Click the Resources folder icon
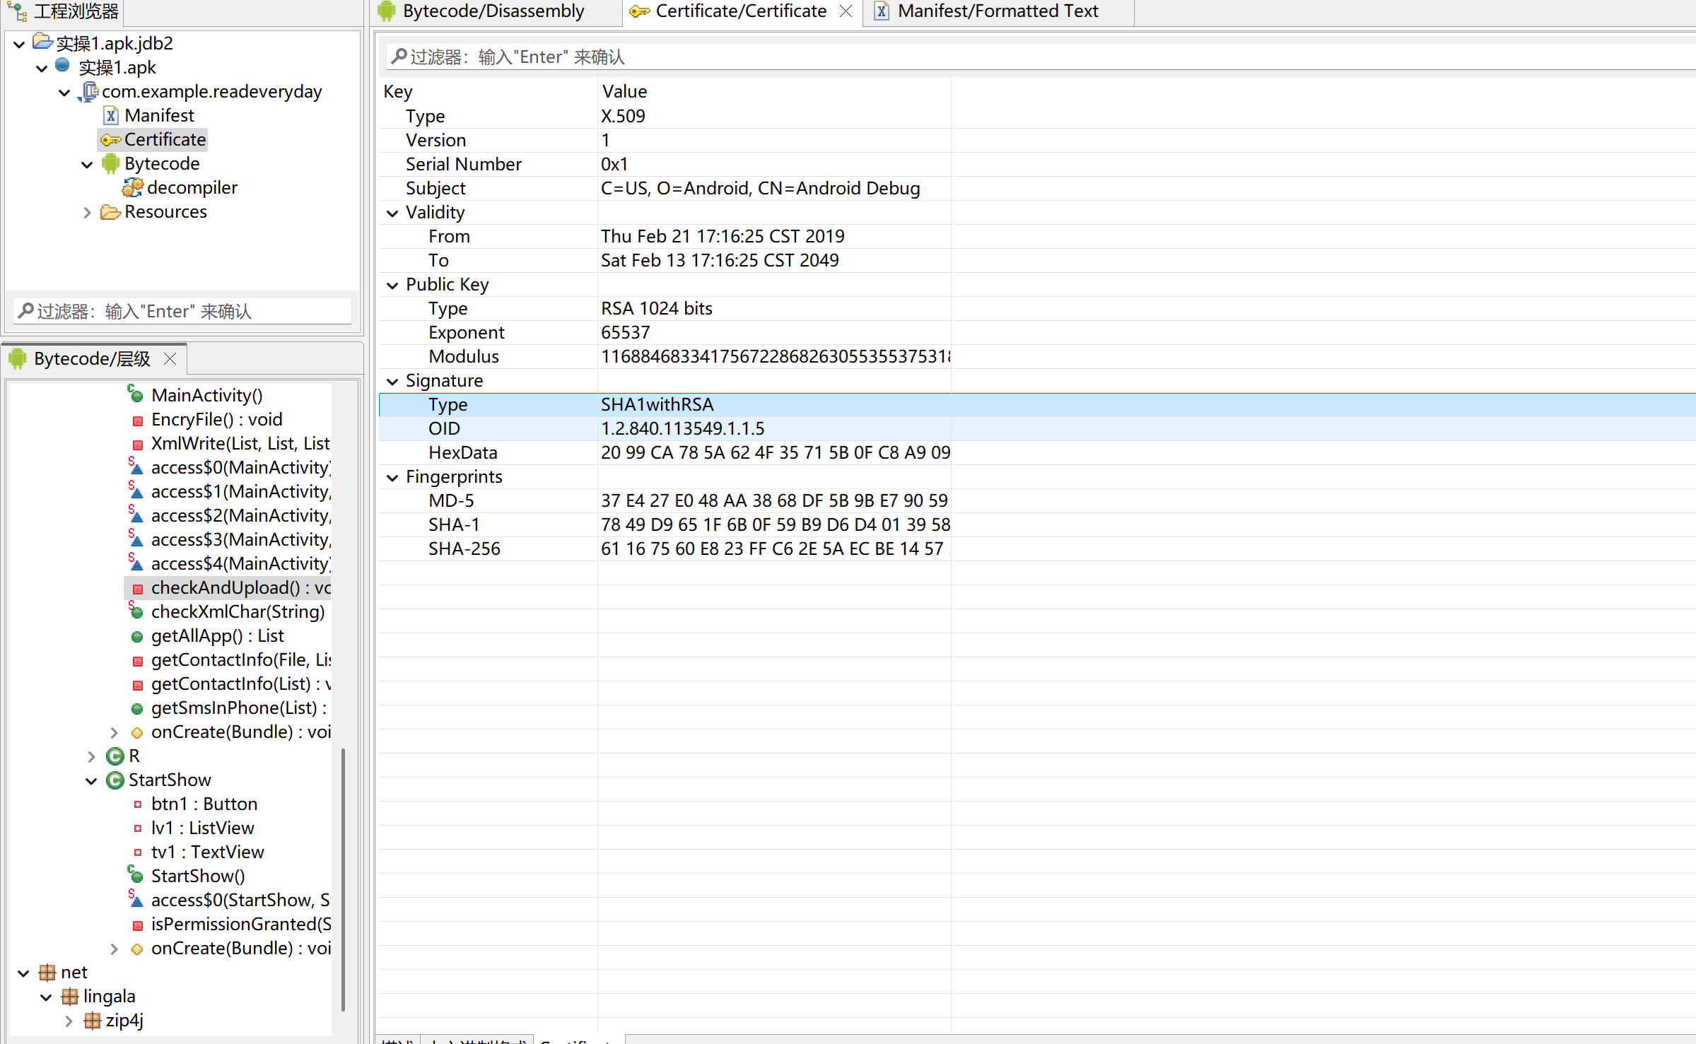Viewport: 1696px width, 1044px height. 110,212
